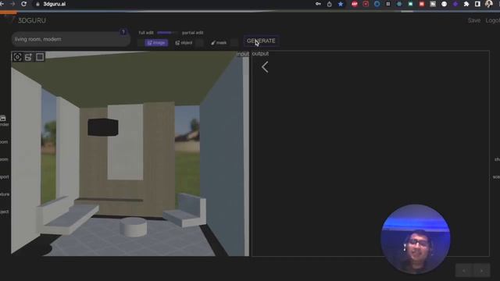Go forward with the browser arrow

[12, 4]
